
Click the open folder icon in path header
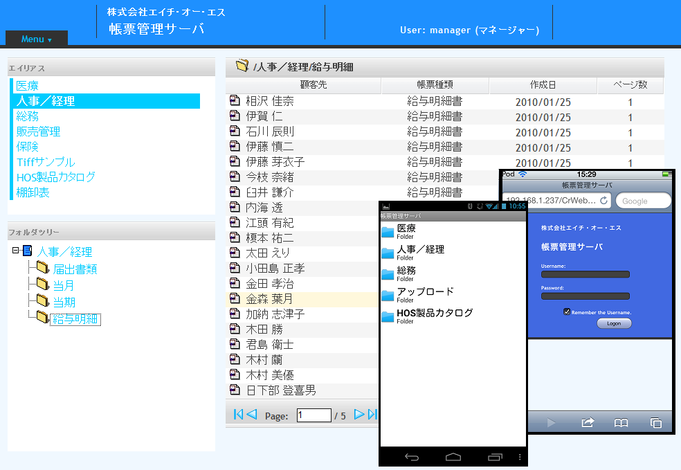242,66
